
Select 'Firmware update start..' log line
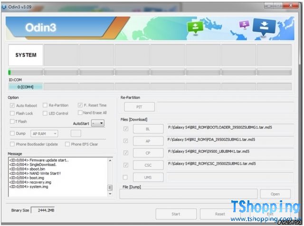[x=39, y=160]
